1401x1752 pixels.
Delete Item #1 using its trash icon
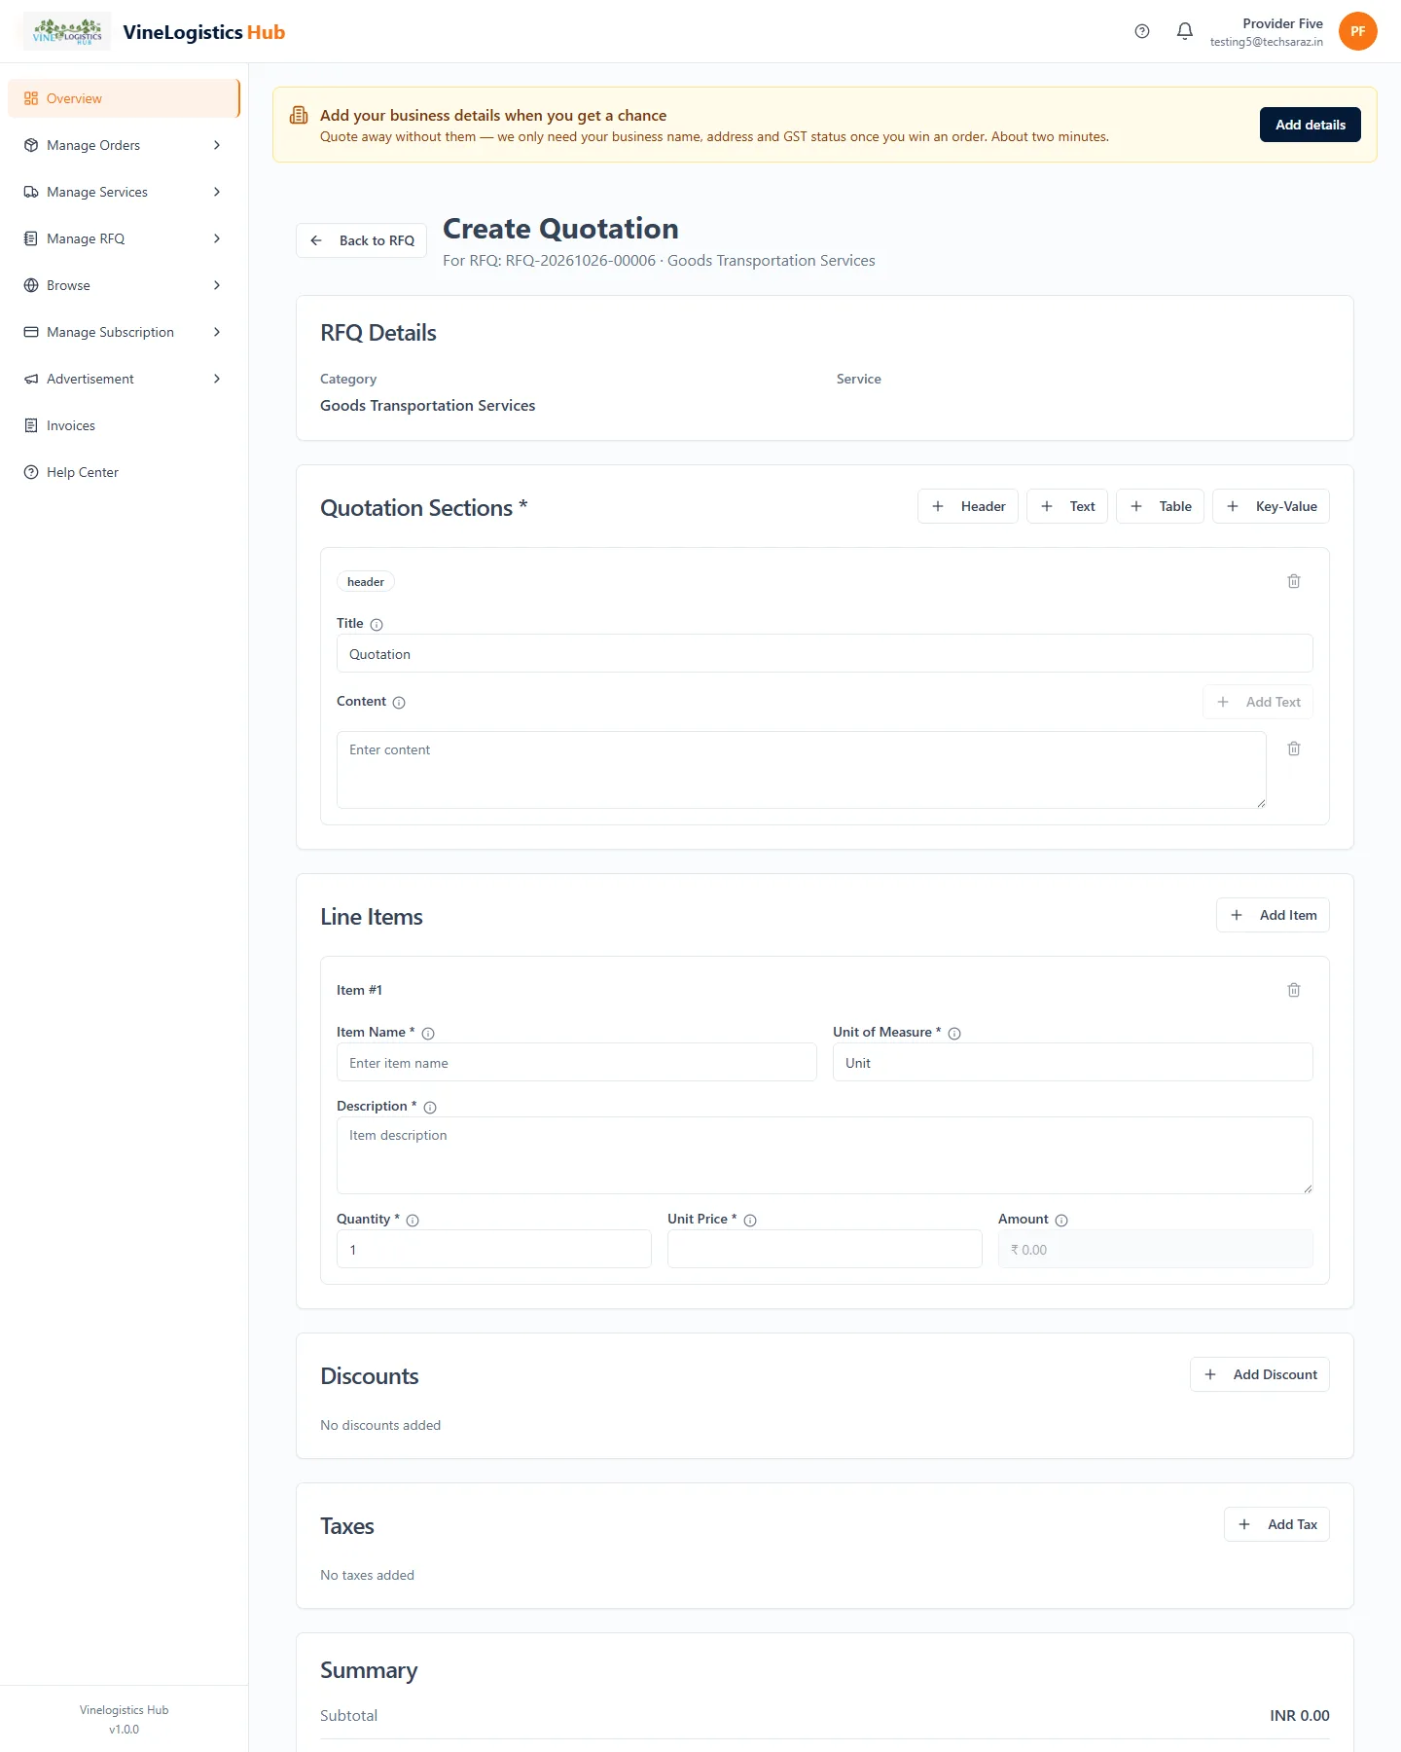point(1294,990)
